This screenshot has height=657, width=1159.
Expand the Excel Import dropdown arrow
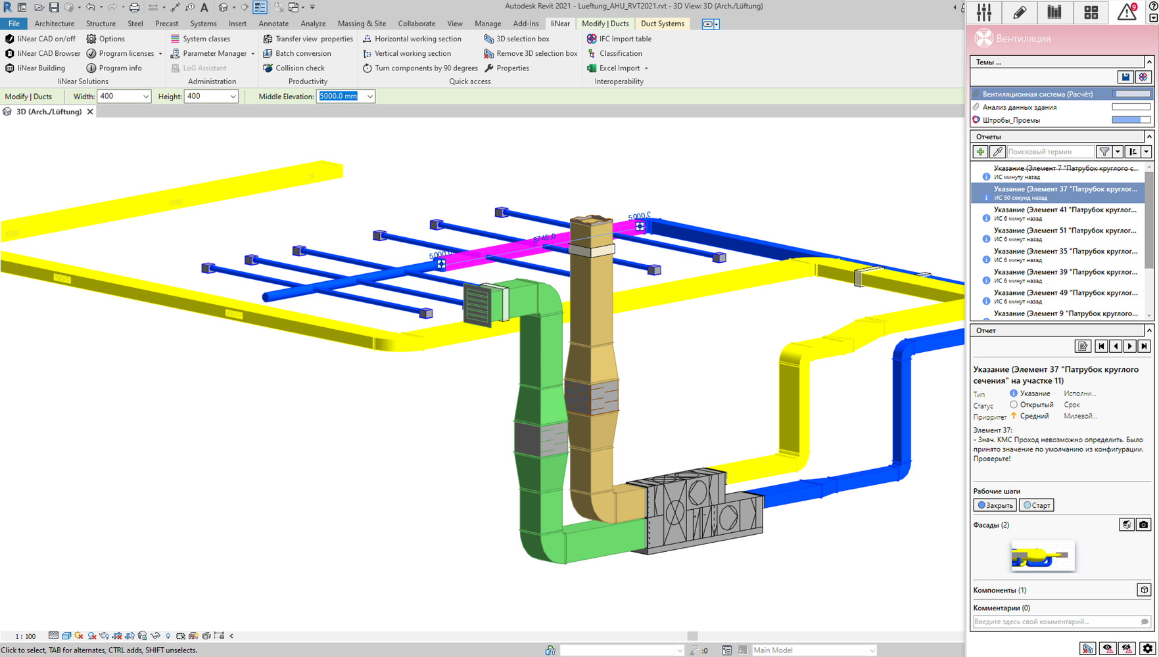pyautogui.click(x=646, y=68)
